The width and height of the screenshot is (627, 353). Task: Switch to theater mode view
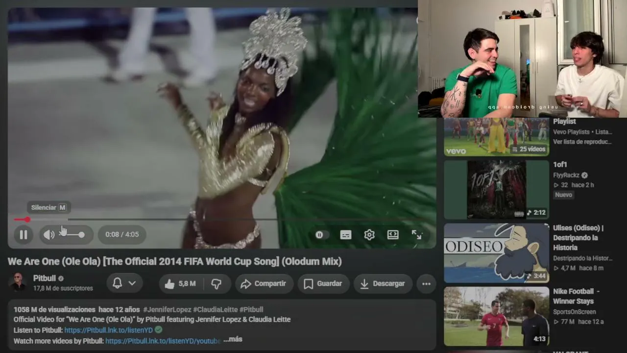(x=393, y=235)
